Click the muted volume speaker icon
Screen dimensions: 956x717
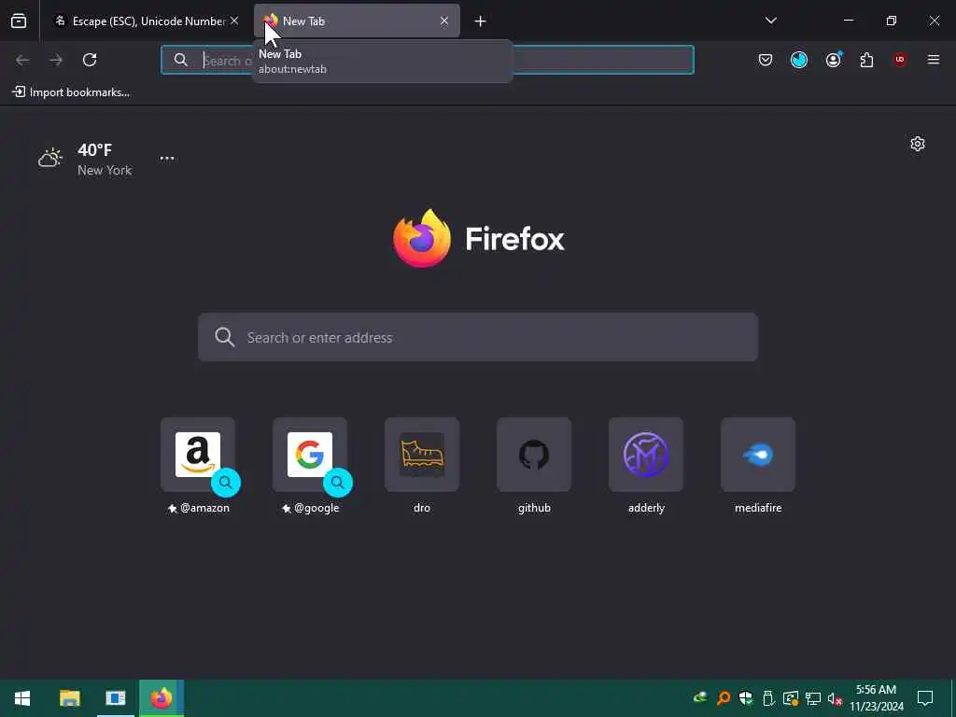[835, 698]
